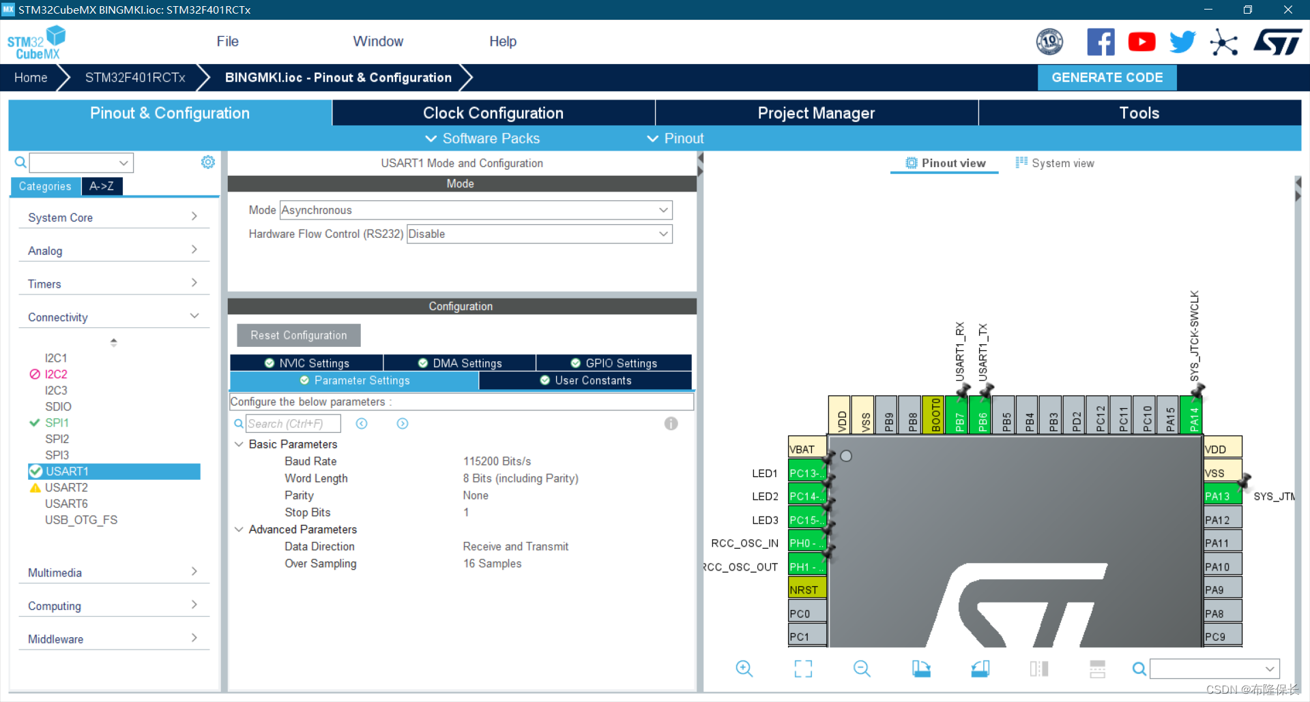1310x702 pixels.
Task: Expand the Timers category
Action: point(113,284)
